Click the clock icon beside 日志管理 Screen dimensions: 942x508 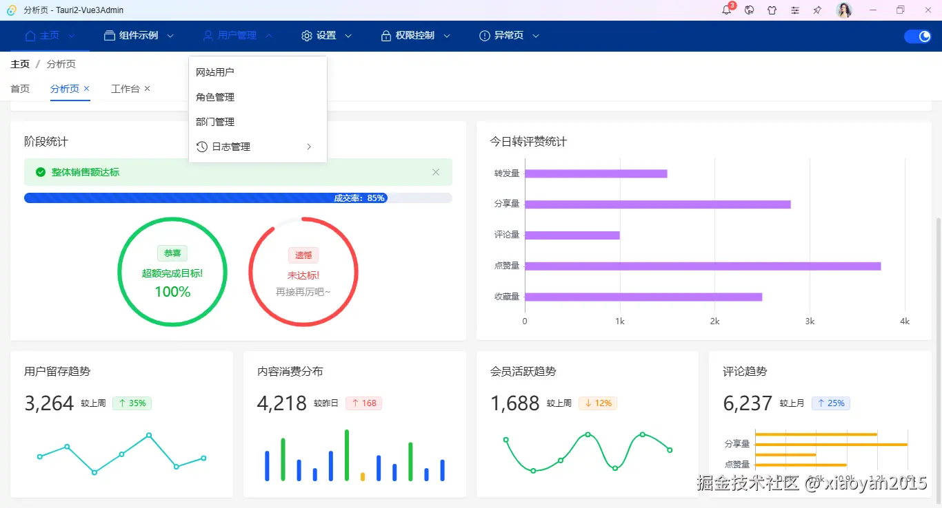pos(202,147)
